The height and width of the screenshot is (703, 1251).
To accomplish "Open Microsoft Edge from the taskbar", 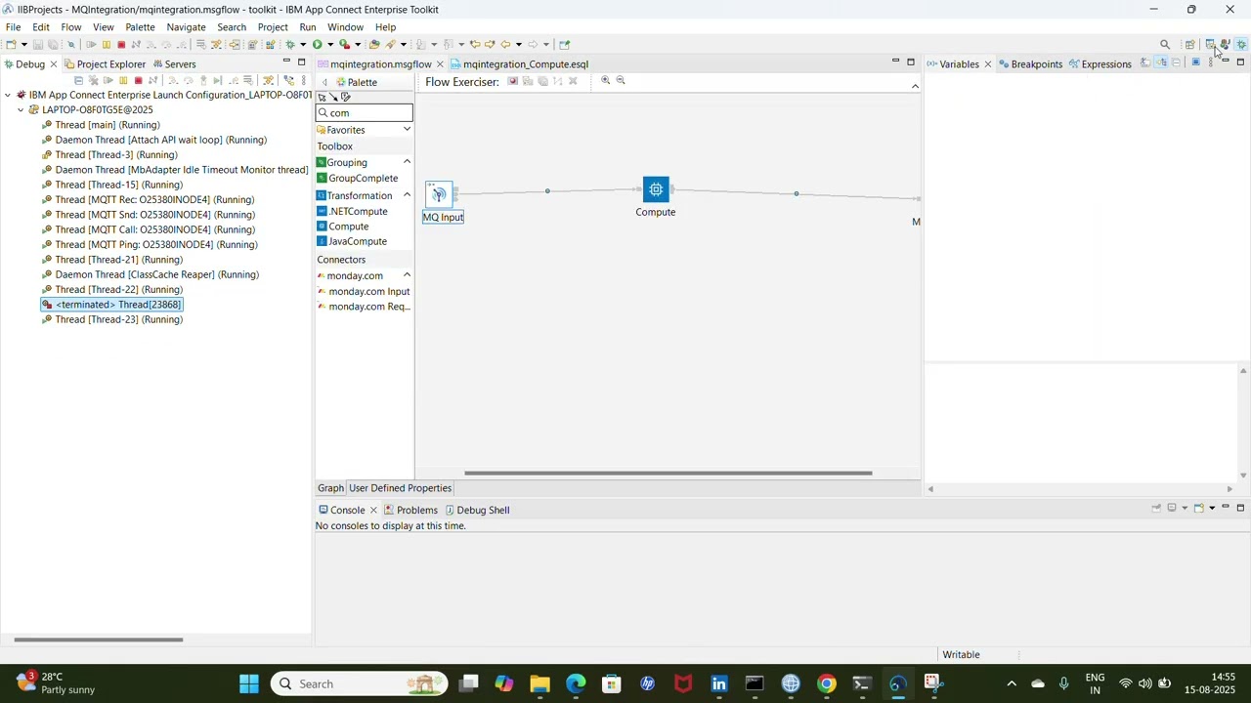I will click(576, 683).
